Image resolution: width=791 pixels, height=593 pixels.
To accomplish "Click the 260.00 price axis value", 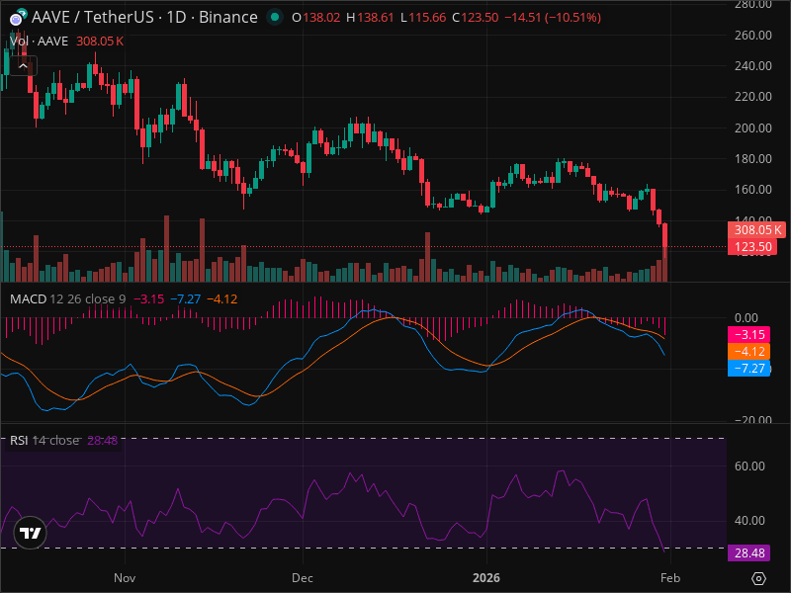I will [752, 36].
